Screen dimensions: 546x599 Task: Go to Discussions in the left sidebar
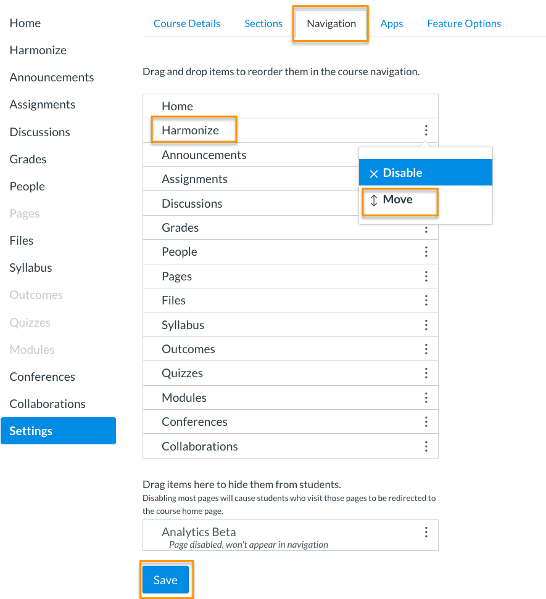tap(39, 132)
